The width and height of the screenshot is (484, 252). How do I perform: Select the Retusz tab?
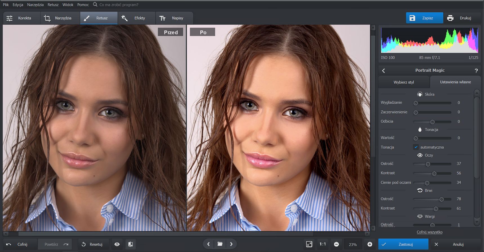click(99, 18)
